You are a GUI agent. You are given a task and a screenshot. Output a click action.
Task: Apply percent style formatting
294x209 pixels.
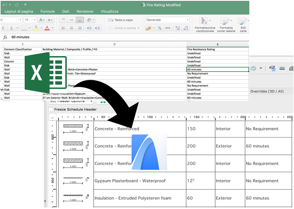pyautogui.click(x=159, y=28)
